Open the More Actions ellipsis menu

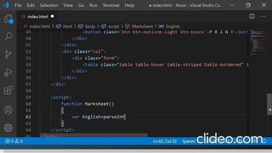pyautogui.click(x=263, y=16)
